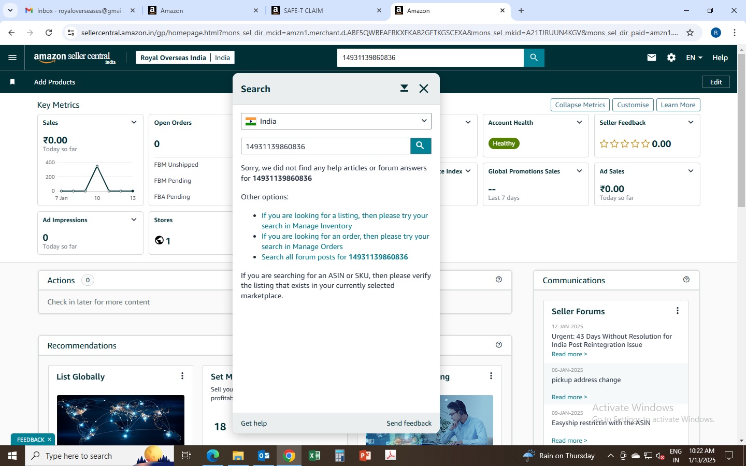Close the Search help panel

pos(424,89)
